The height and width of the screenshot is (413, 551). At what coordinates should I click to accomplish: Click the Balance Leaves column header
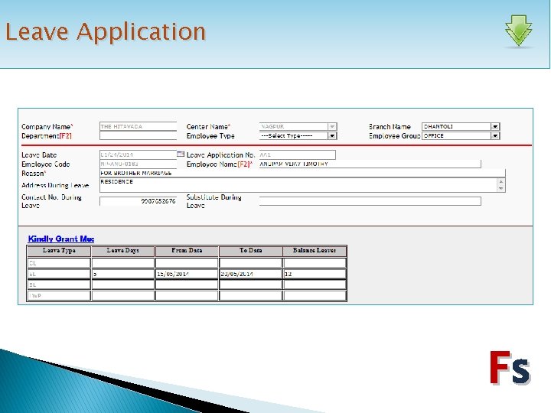click(315, 251)
